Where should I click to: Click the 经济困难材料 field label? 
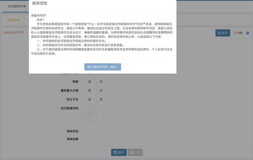click(69, 108)
